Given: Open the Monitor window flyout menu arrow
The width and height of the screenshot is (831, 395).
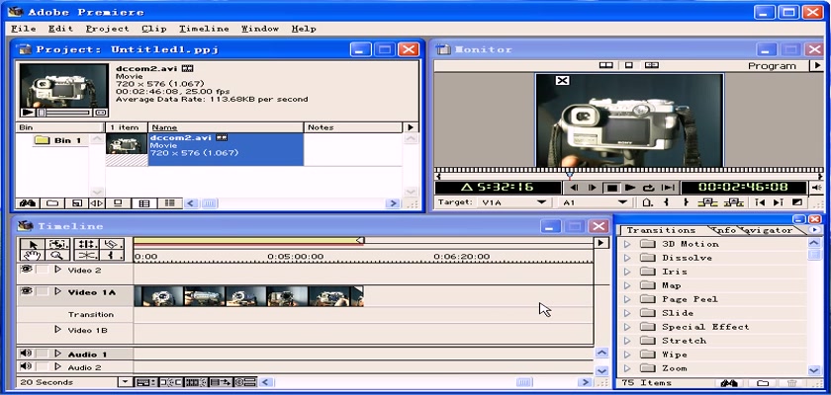Looking at the screenshot, I should coord(816,65).
